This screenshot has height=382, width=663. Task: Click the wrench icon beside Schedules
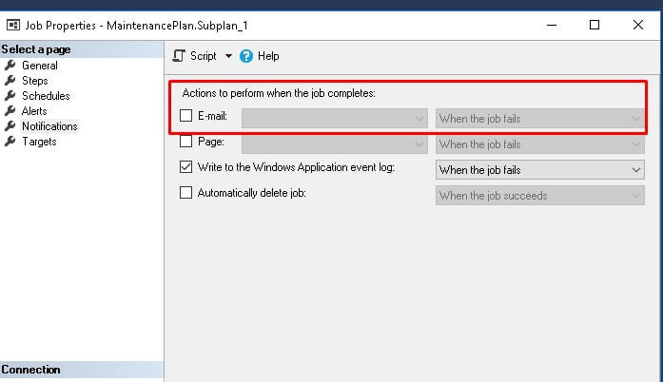[10, 95]
